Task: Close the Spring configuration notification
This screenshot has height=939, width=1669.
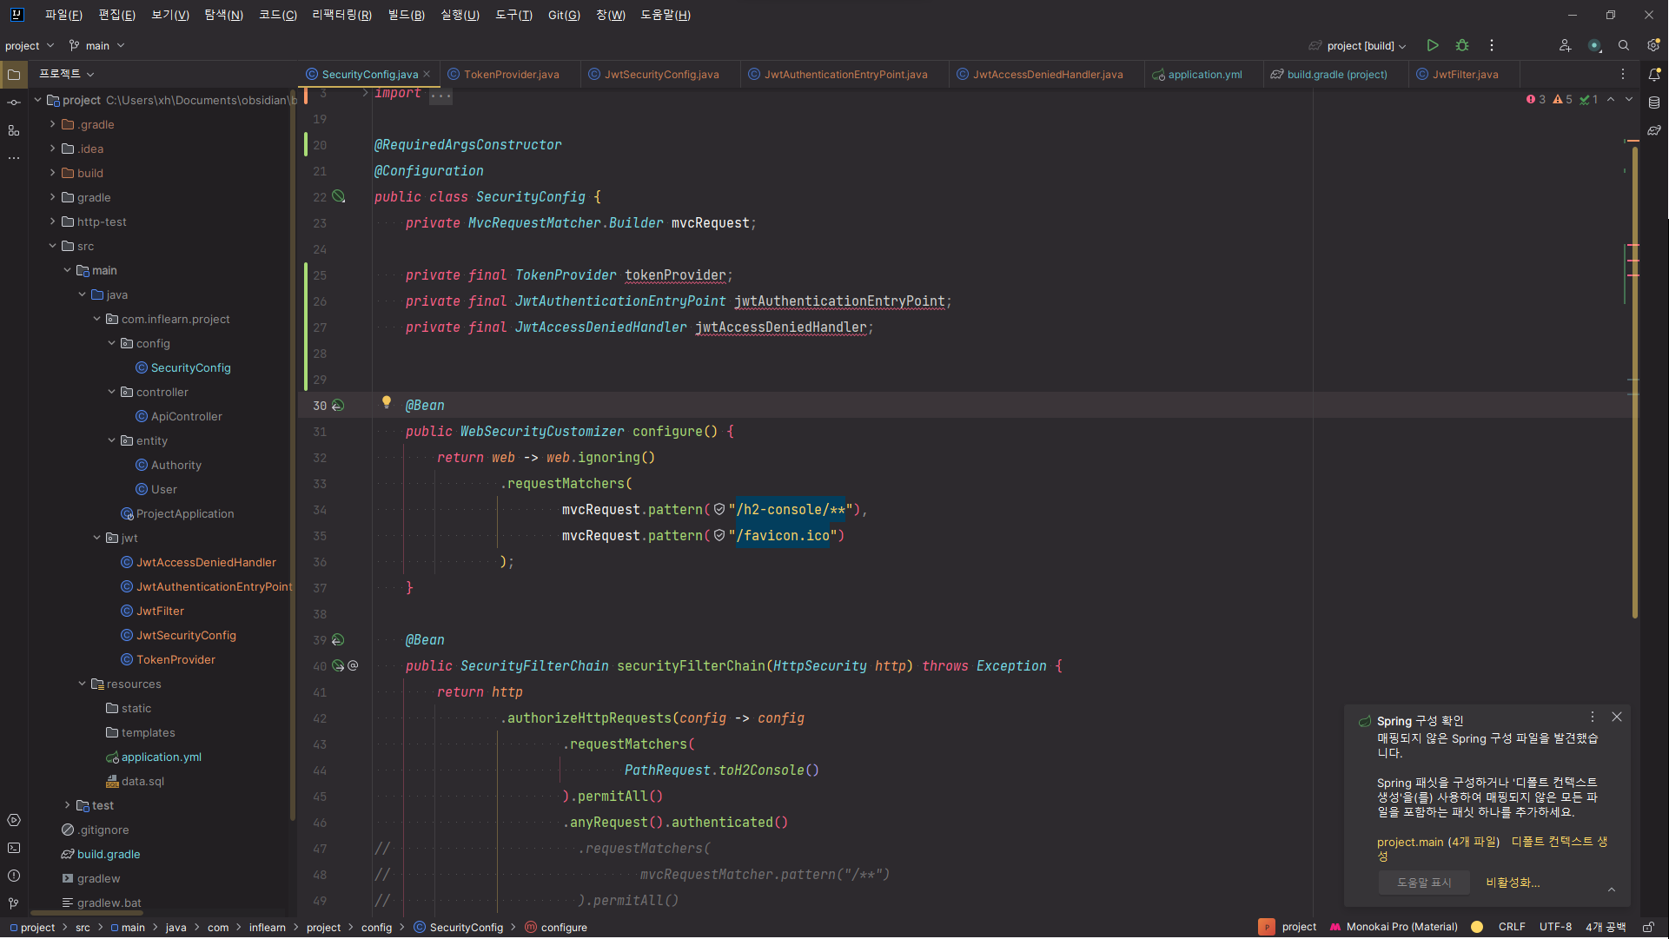Action: [1617, 717]
